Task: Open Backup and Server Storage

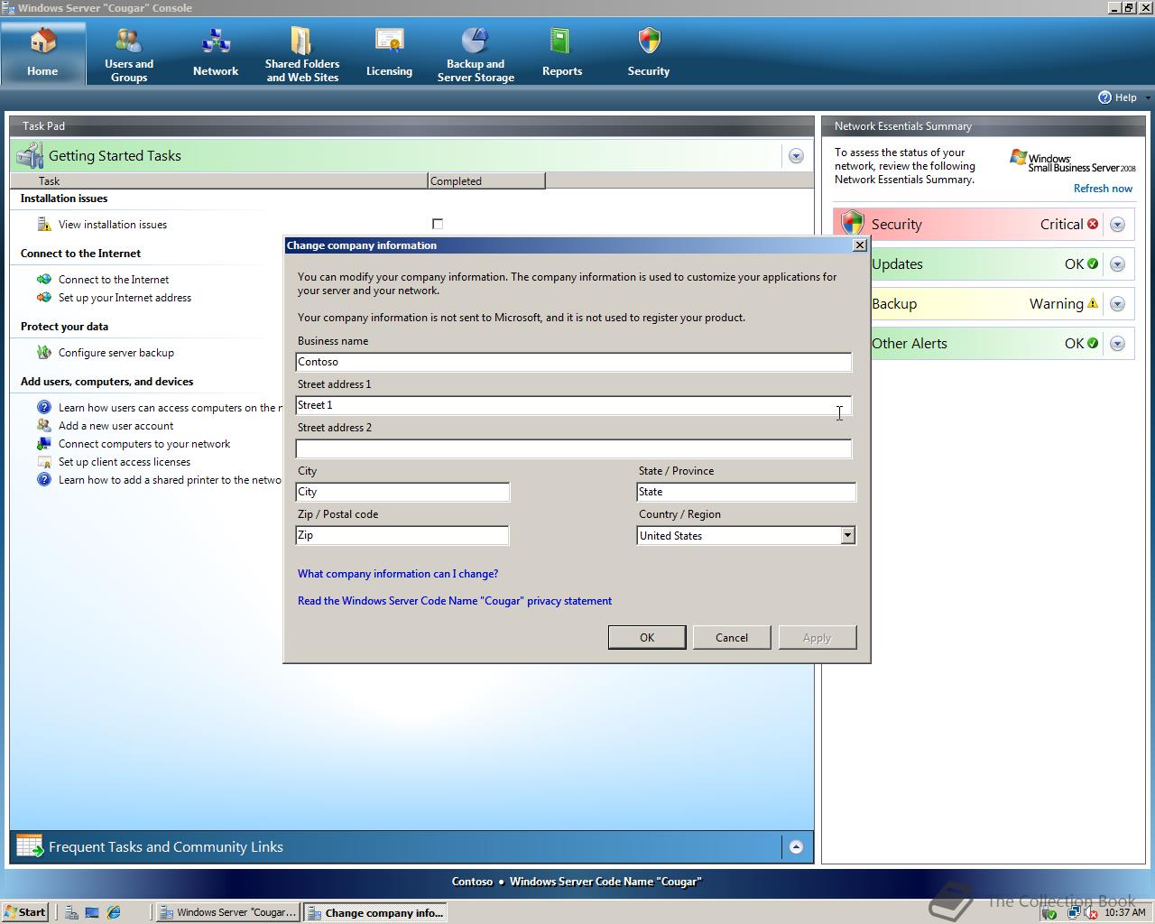Action: tap(476, 53)
